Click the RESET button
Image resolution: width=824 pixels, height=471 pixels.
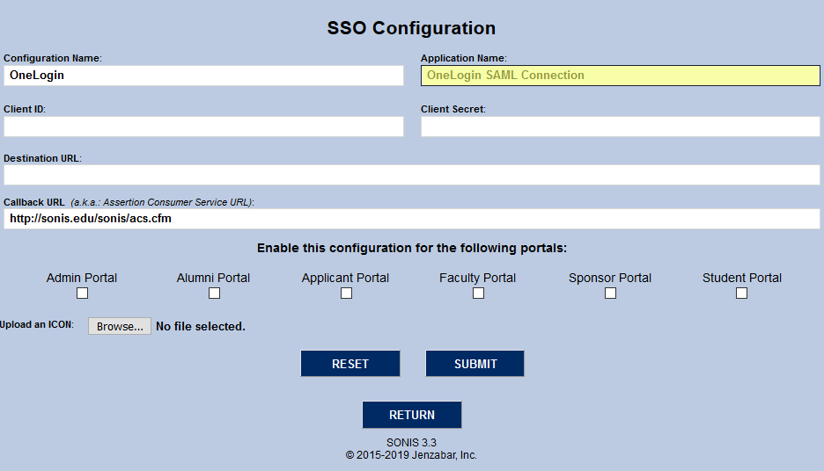pyautogui.click(x=350, y=364)
